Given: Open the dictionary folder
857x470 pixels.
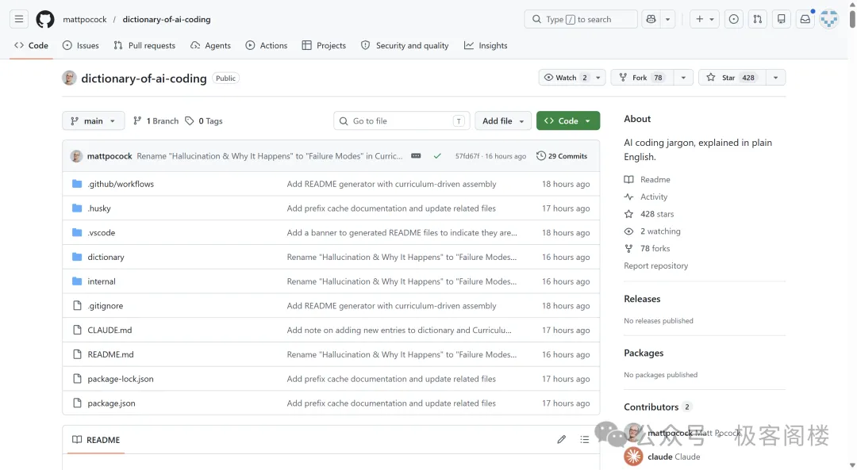Looking at the screenshot, I should pos(106,257).
